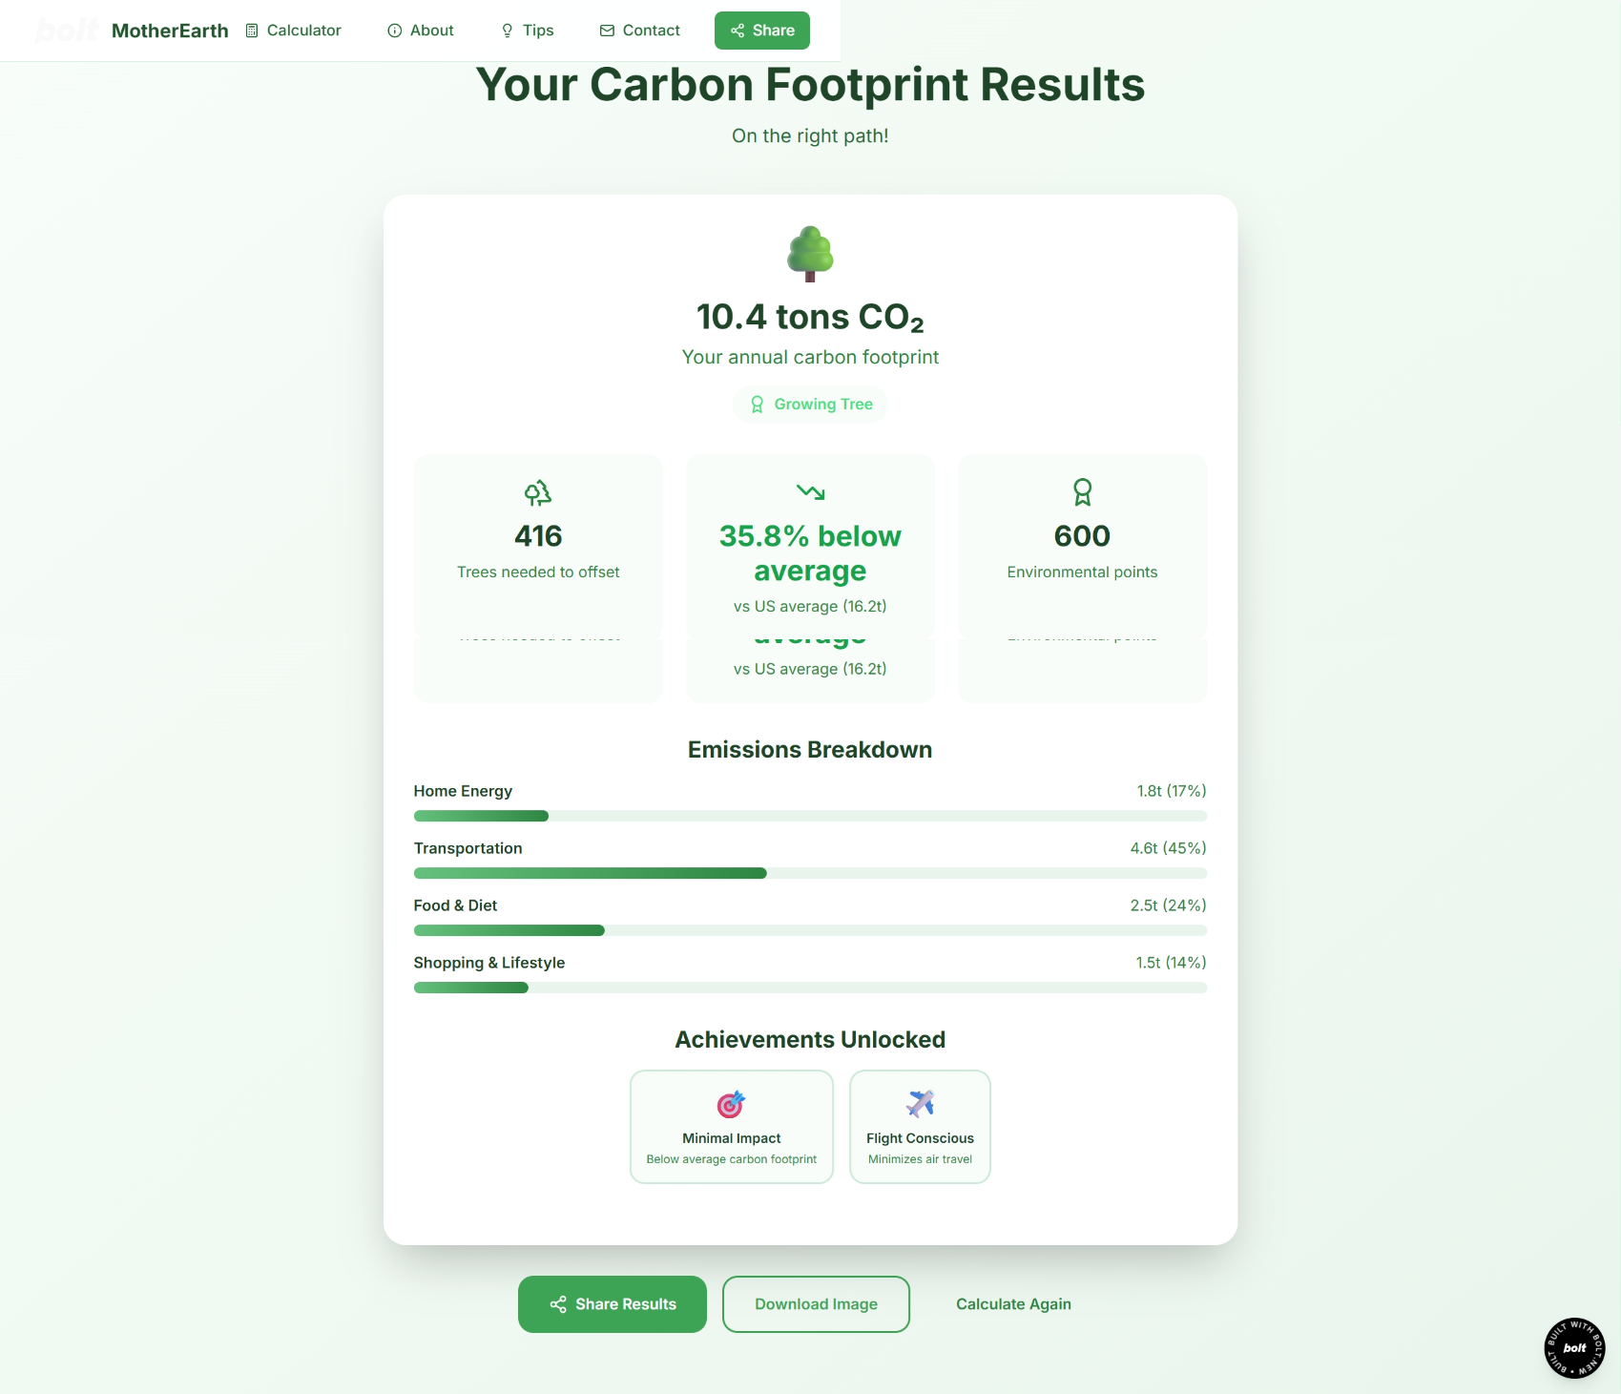Click the green Share button in navbar
1621x1394 pixels.
coord(762,31)
